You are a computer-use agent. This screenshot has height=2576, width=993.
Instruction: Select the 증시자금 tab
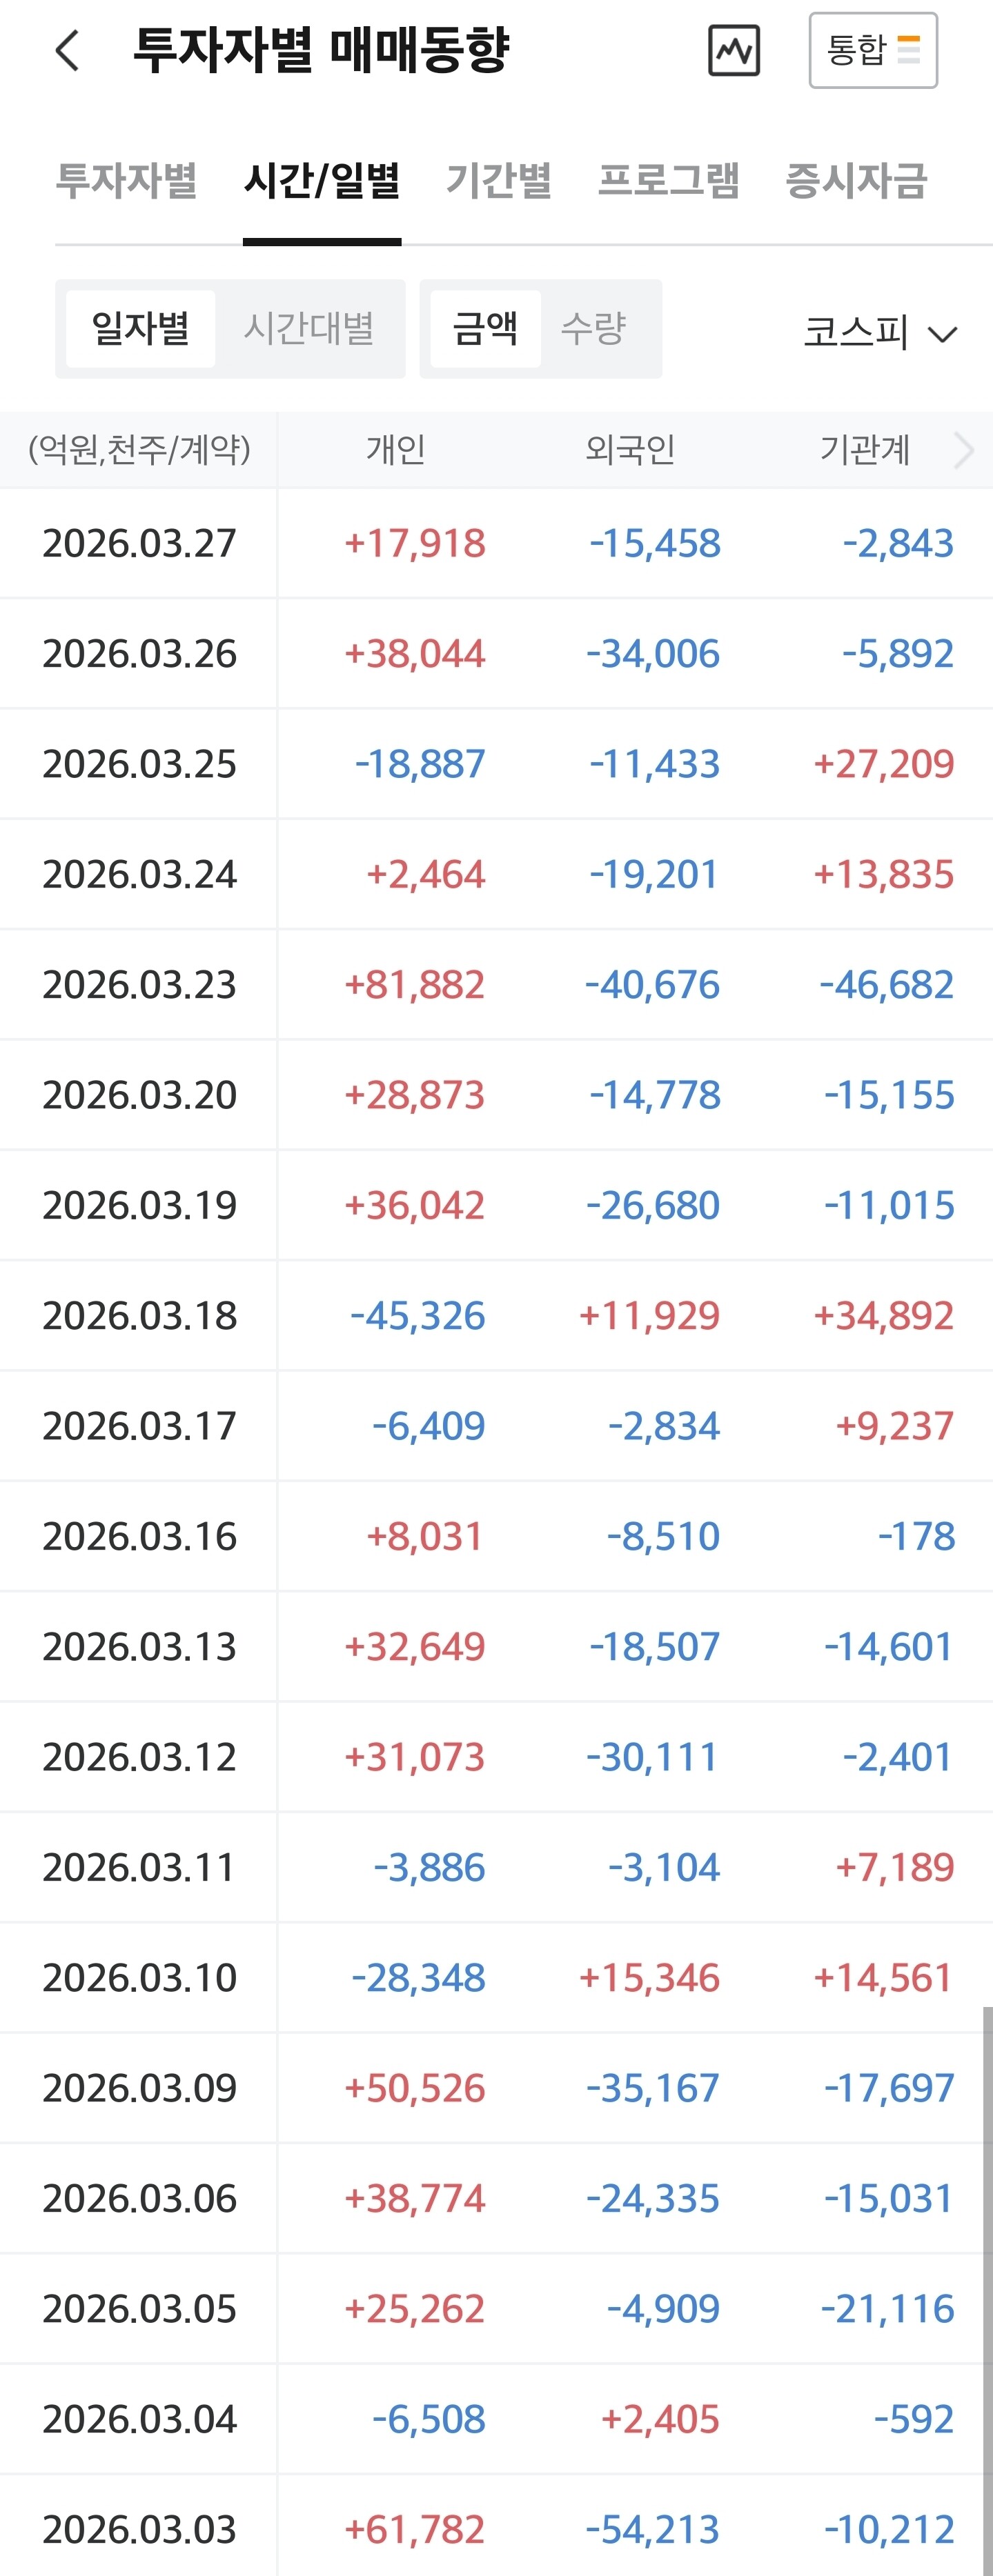pyautogui.click(x=856, y=181)
